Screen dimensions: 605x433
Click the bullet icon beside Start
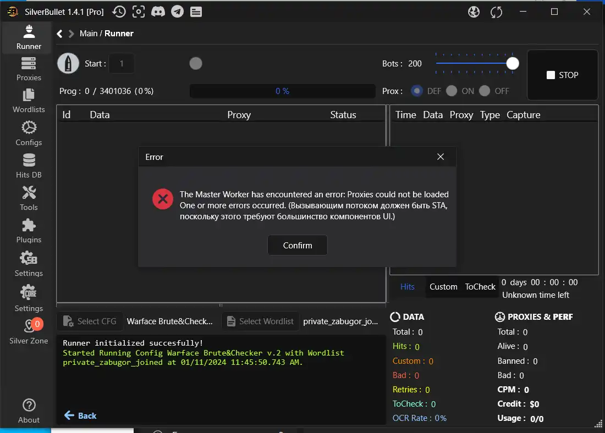(68, 63)
